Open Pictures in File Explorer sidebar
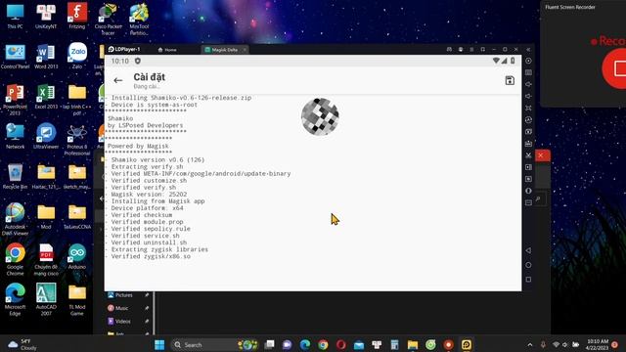This screenshot has height=352, width=626. pyautogui.click(x=123, y=295)
